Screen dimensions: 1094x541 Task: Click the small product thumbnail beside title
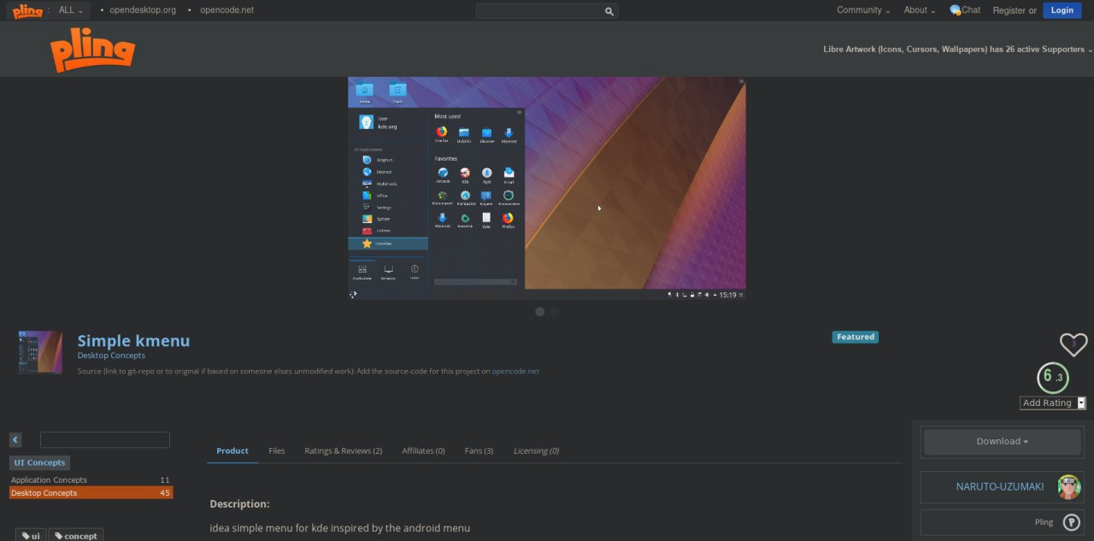click(x=40, y=352)
